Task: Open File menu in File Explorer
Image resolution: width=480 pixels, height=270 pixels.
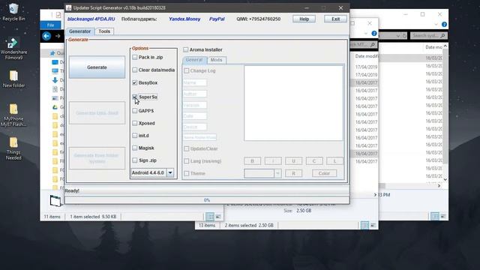Action: coord(51,25)
